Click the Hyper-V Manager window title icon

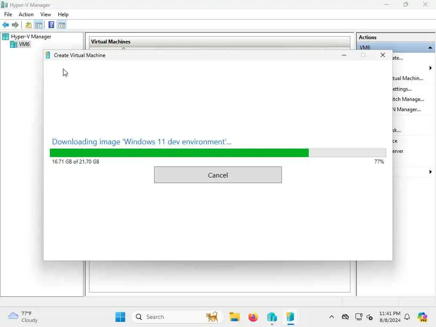(x=4, y=5)
